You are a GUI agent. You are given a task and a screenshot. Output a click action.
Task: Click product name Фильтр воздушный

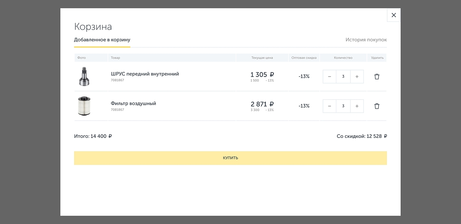tap(133, 103)
